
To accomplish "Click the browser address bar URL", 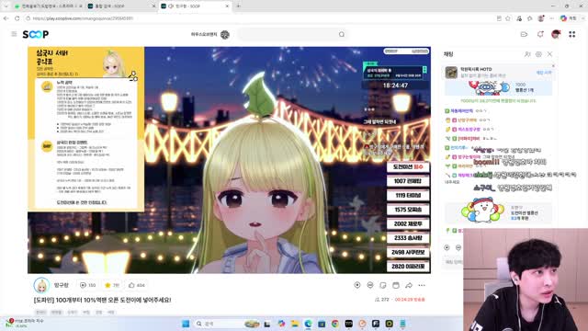I will 83,18.
